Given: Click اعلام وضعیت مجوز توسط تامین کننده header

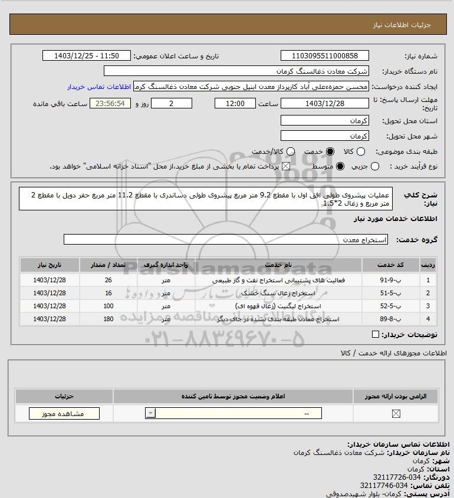Looking at the screenshot, I should click(233, 397).
